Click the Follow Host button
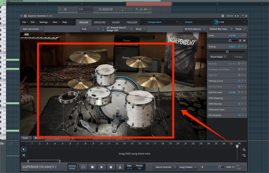Viewport: 269px width, 173px height. (72, 167)
